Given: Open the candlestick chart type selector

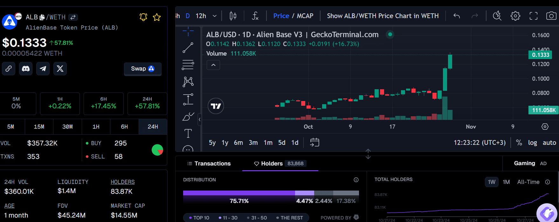Looking at the screenshot, I should (x=233, y=16).
